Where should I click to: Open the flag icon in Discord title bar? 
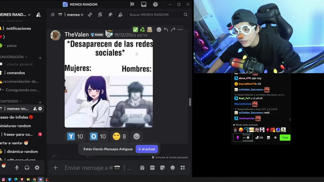pyautogui.click(x=132, y=4)
